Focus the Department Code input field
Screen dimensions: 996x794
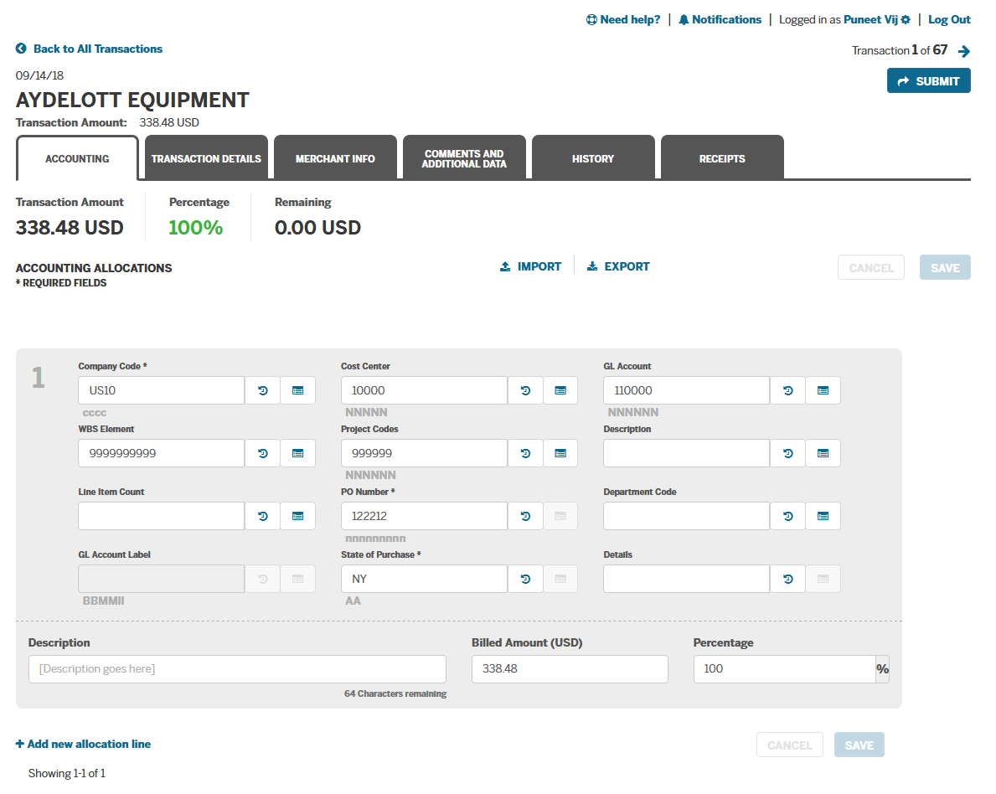[x=687, y=517]
